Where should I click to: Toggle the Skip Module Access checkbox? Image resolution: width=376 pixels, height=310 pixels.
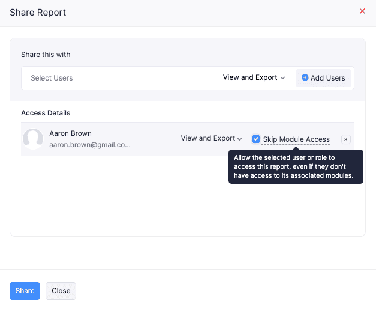[x=256, y=139]
